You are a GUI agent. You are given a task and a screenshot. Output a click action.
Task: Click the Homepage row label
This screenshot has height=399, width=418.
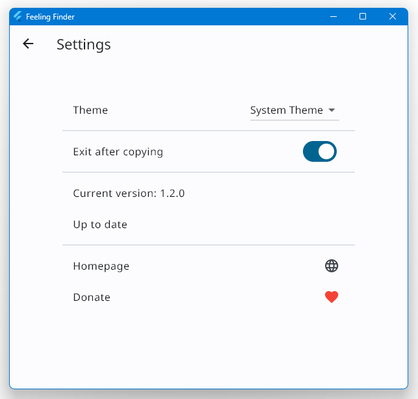[101, 266]
